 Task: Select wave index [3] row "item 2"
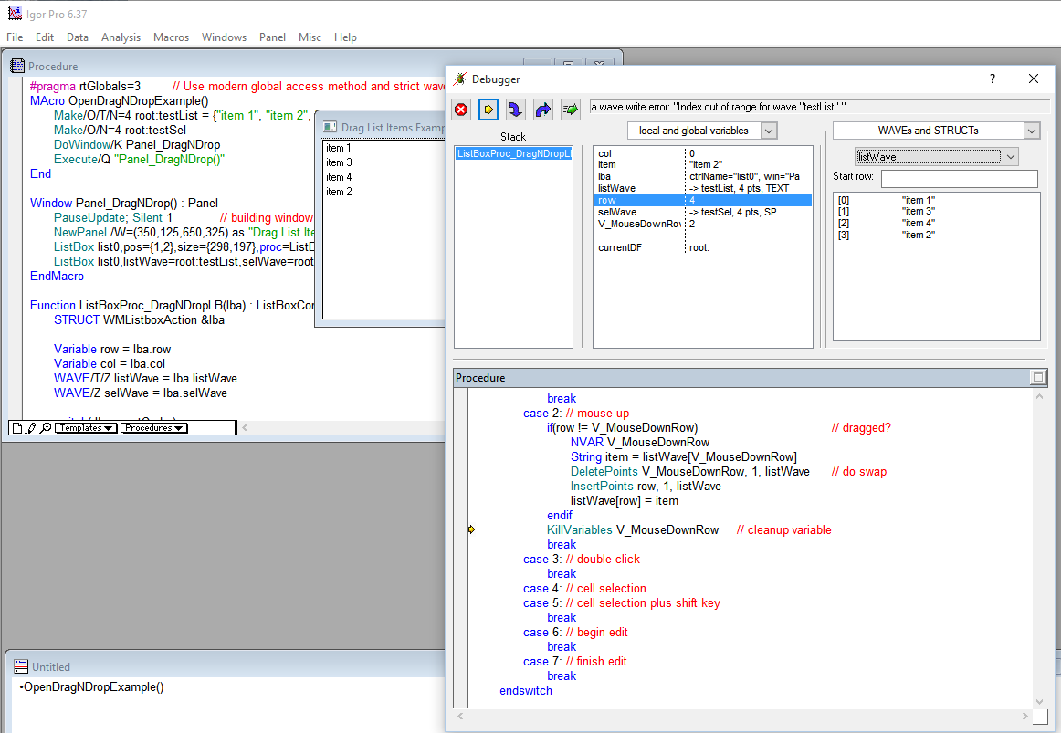936,235
